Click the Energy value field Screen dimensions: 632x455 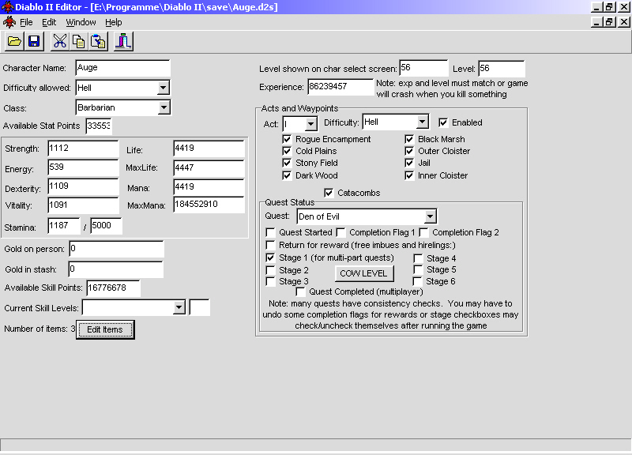83,167
